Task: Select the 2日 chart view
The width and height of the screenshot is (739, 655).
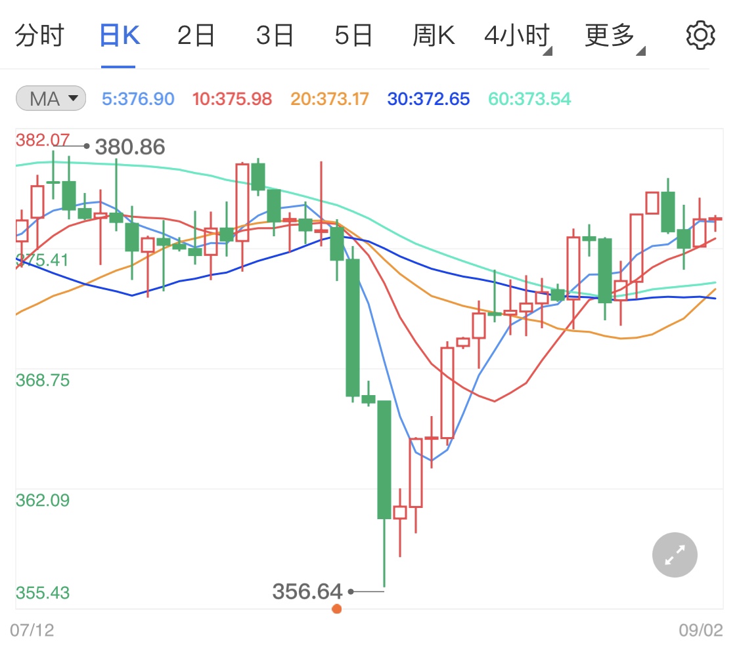Action: pyautogui.click(x=194, y=35)
